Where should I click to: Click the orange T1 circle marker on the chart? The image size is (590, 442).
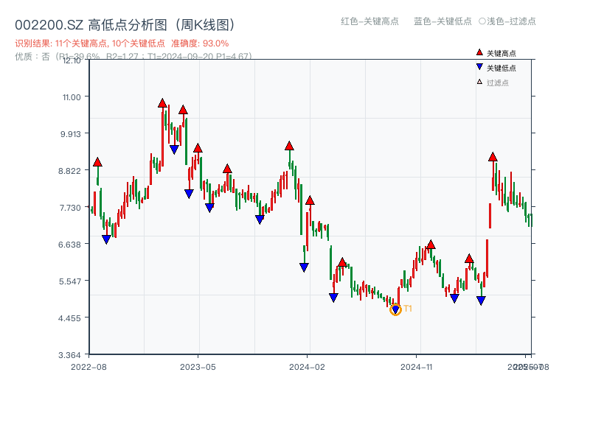395,310
